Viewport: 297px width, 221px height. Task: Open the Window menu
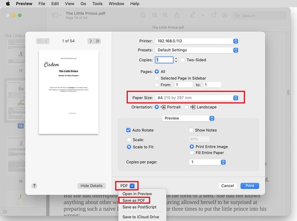pos(116,4)
